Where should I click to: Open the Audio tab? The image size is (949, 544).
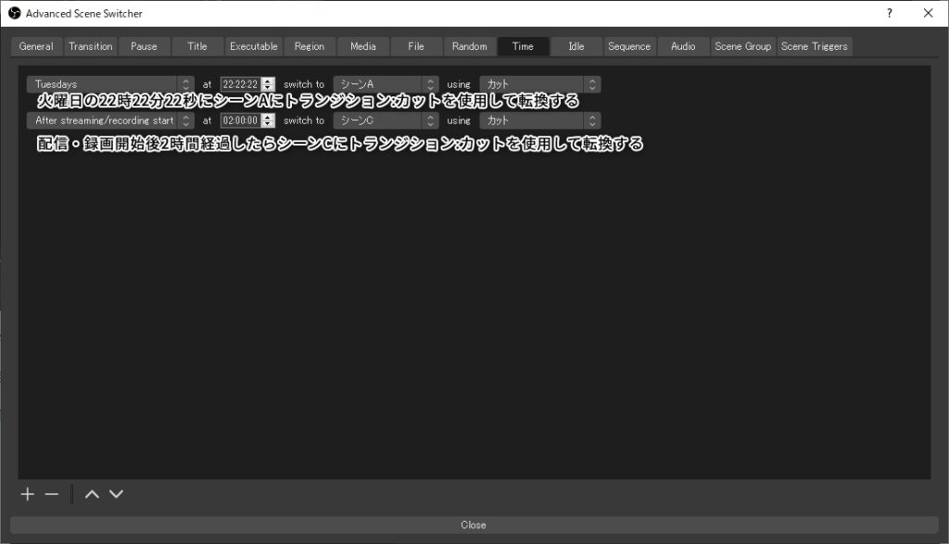[x=683, y=45]
